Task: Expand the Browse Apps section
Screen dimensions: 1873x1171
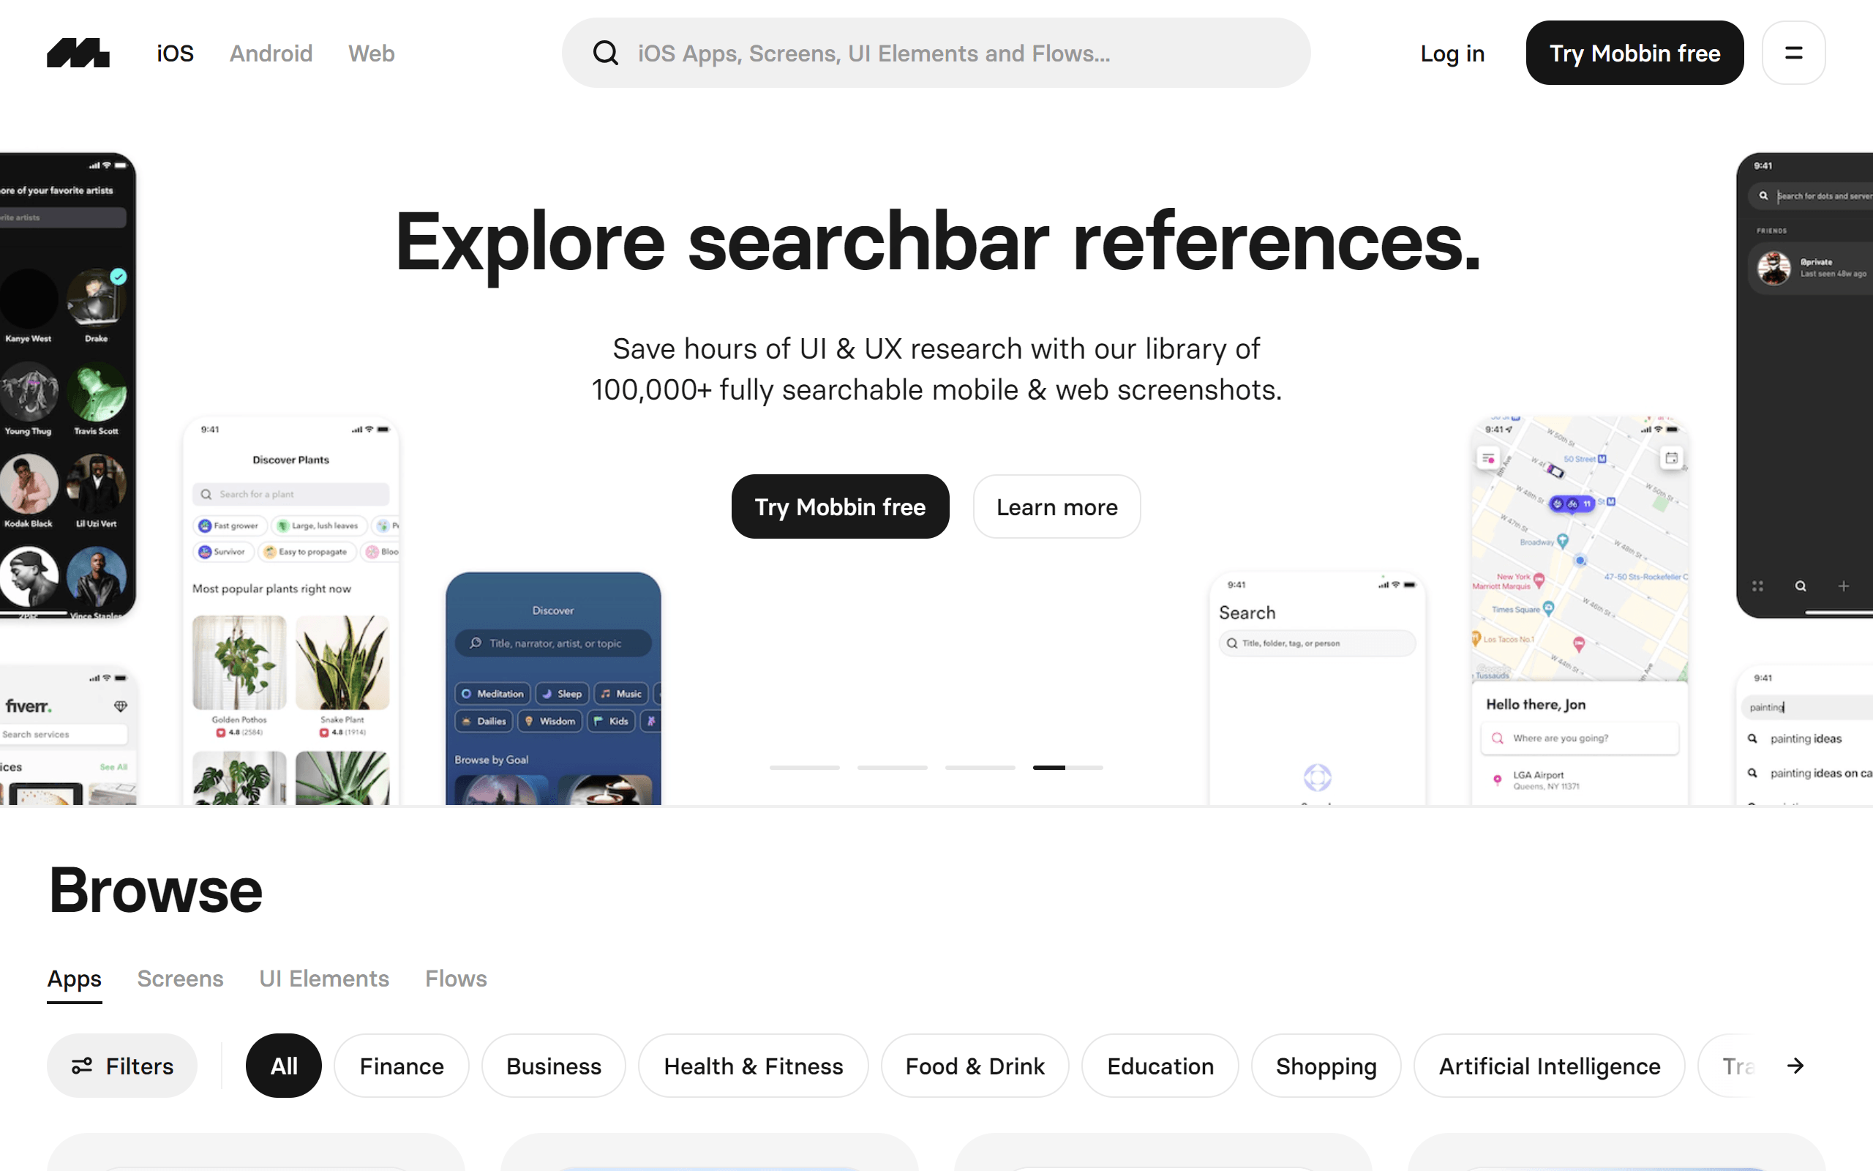Action: [x=74, y=978]
